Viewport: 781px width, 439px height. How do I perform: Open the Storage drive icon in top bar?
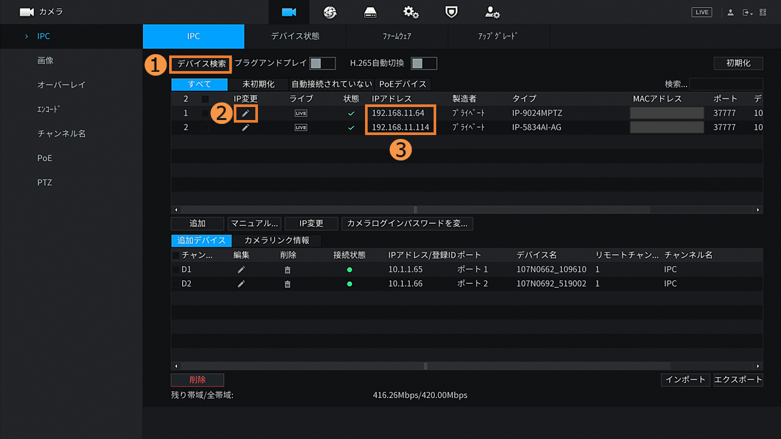click(x=370, y=12)
